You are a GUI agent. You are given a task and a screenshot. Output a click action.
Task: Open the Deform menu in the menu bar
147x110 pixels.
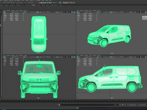pyautogui.click(x=31, y=0)
